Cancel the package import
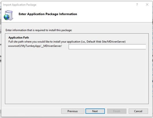Viewport: 153px width, 118px height. 138,111
